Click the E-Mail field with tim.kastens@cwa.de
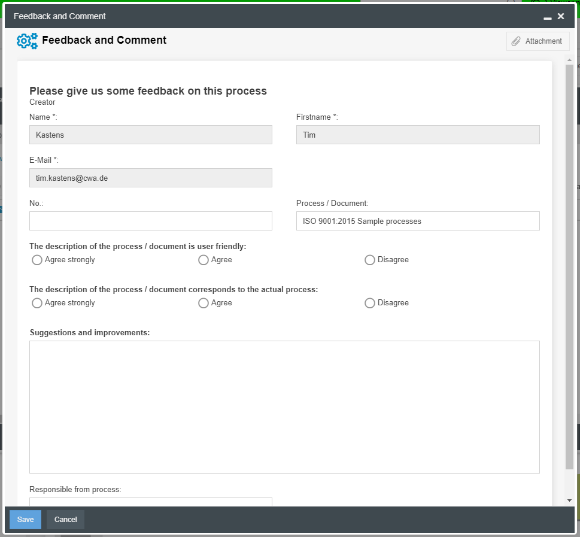Image resolution: width=580 pixels, height=537 pixels. (151, 178)
